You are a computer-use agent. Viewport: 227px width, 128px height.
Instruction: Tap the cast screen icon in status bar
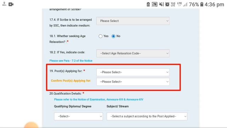(x=155, y=4)
